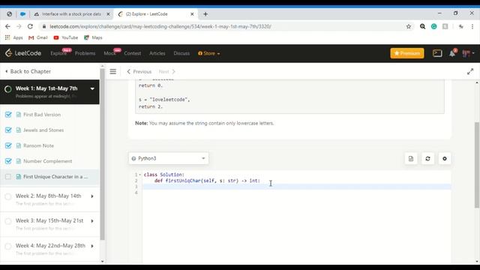Open the Contest menu item

133,53
